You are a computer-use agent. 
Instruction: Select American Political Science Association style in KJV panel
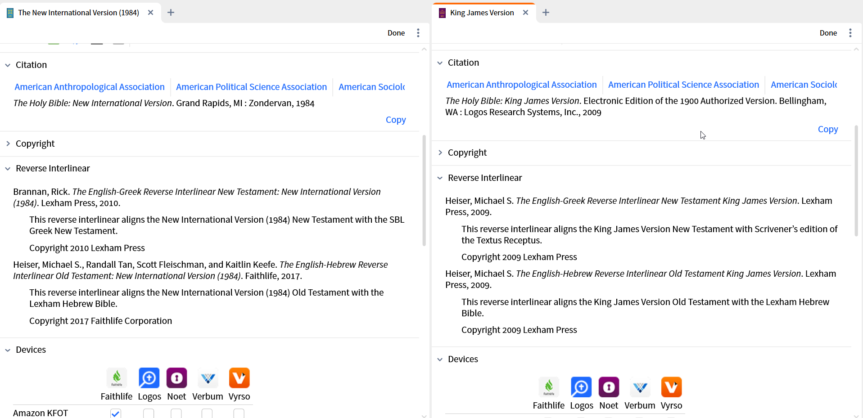point(683,85)
